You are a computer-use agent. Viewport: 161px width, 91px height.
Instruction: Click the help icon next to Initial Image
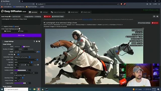(x=19, y=29)
